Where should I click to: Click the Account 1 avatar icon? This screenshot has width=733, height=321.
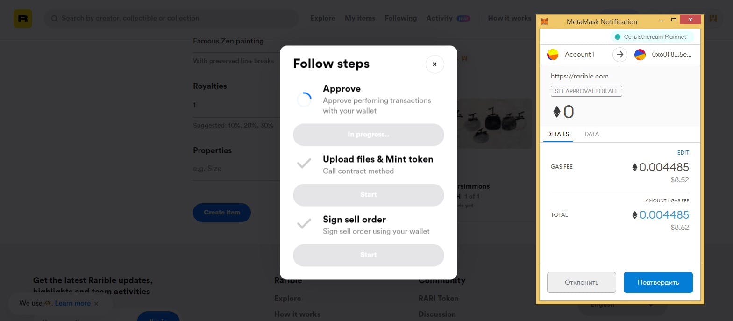(x=553, y=55)
